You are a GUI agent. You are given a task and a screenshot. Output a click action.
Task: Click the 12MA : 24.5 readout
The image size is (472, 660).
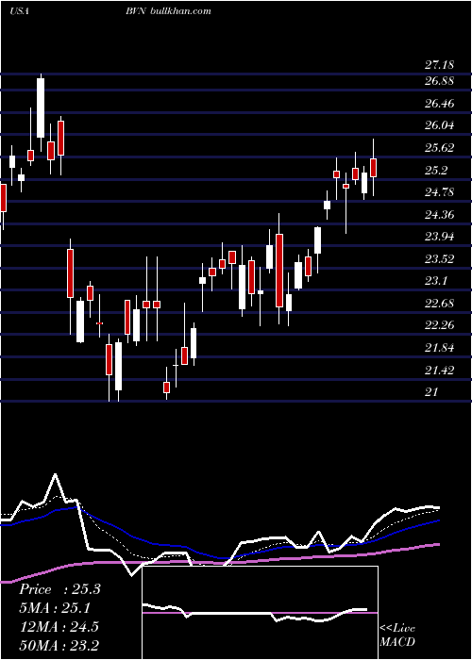59,627
